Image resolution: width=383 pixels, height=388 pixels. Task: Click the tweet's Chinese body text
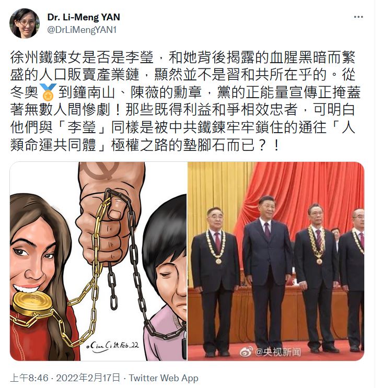(x=185, y=101)
